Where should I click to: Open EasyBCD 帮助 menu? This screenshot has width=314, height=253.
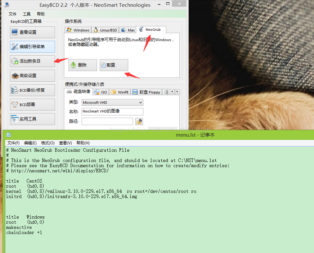point(41,14)
